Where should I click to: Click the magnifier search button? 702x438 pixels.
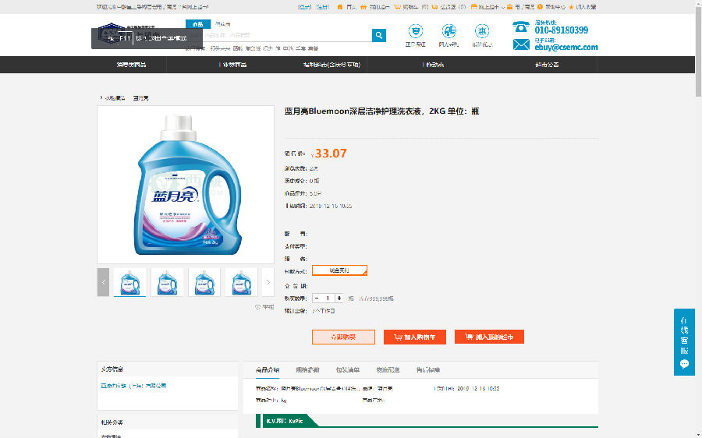click(379, 35)
